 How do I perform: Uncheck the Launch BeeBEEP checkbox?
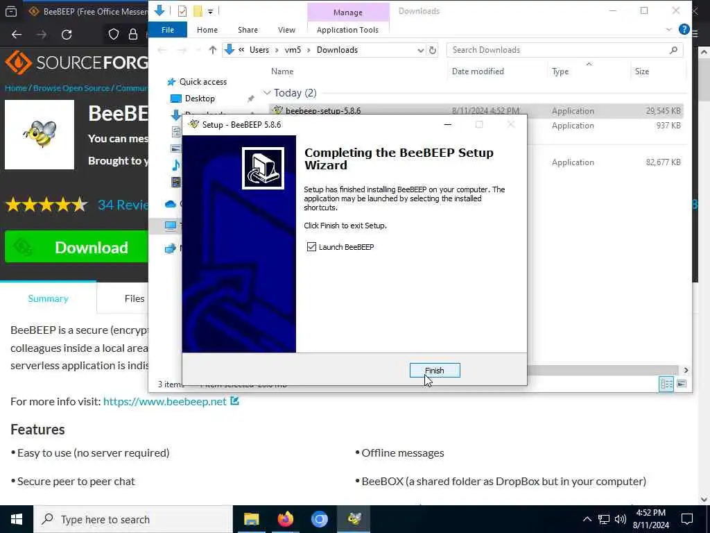tap(311, 247)
